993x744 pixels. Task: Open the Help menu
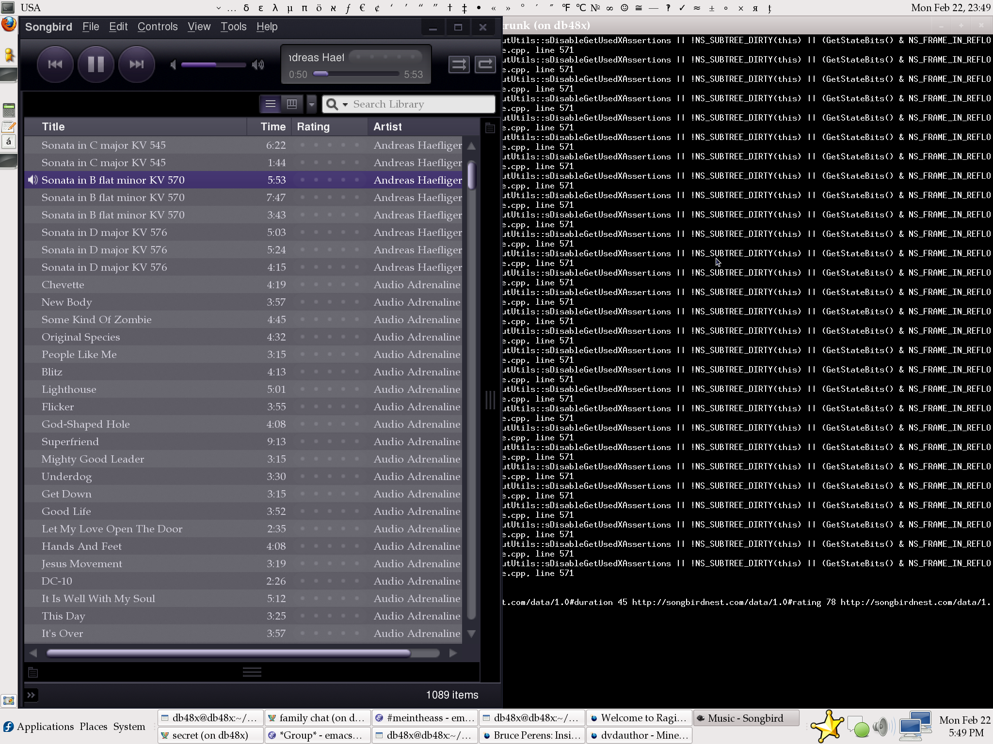click(267, 27)
